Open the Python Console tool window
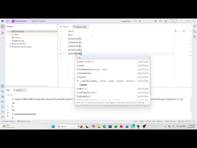Image resolution: width=197 pixels, height=148 pixels. click(2, 91)
